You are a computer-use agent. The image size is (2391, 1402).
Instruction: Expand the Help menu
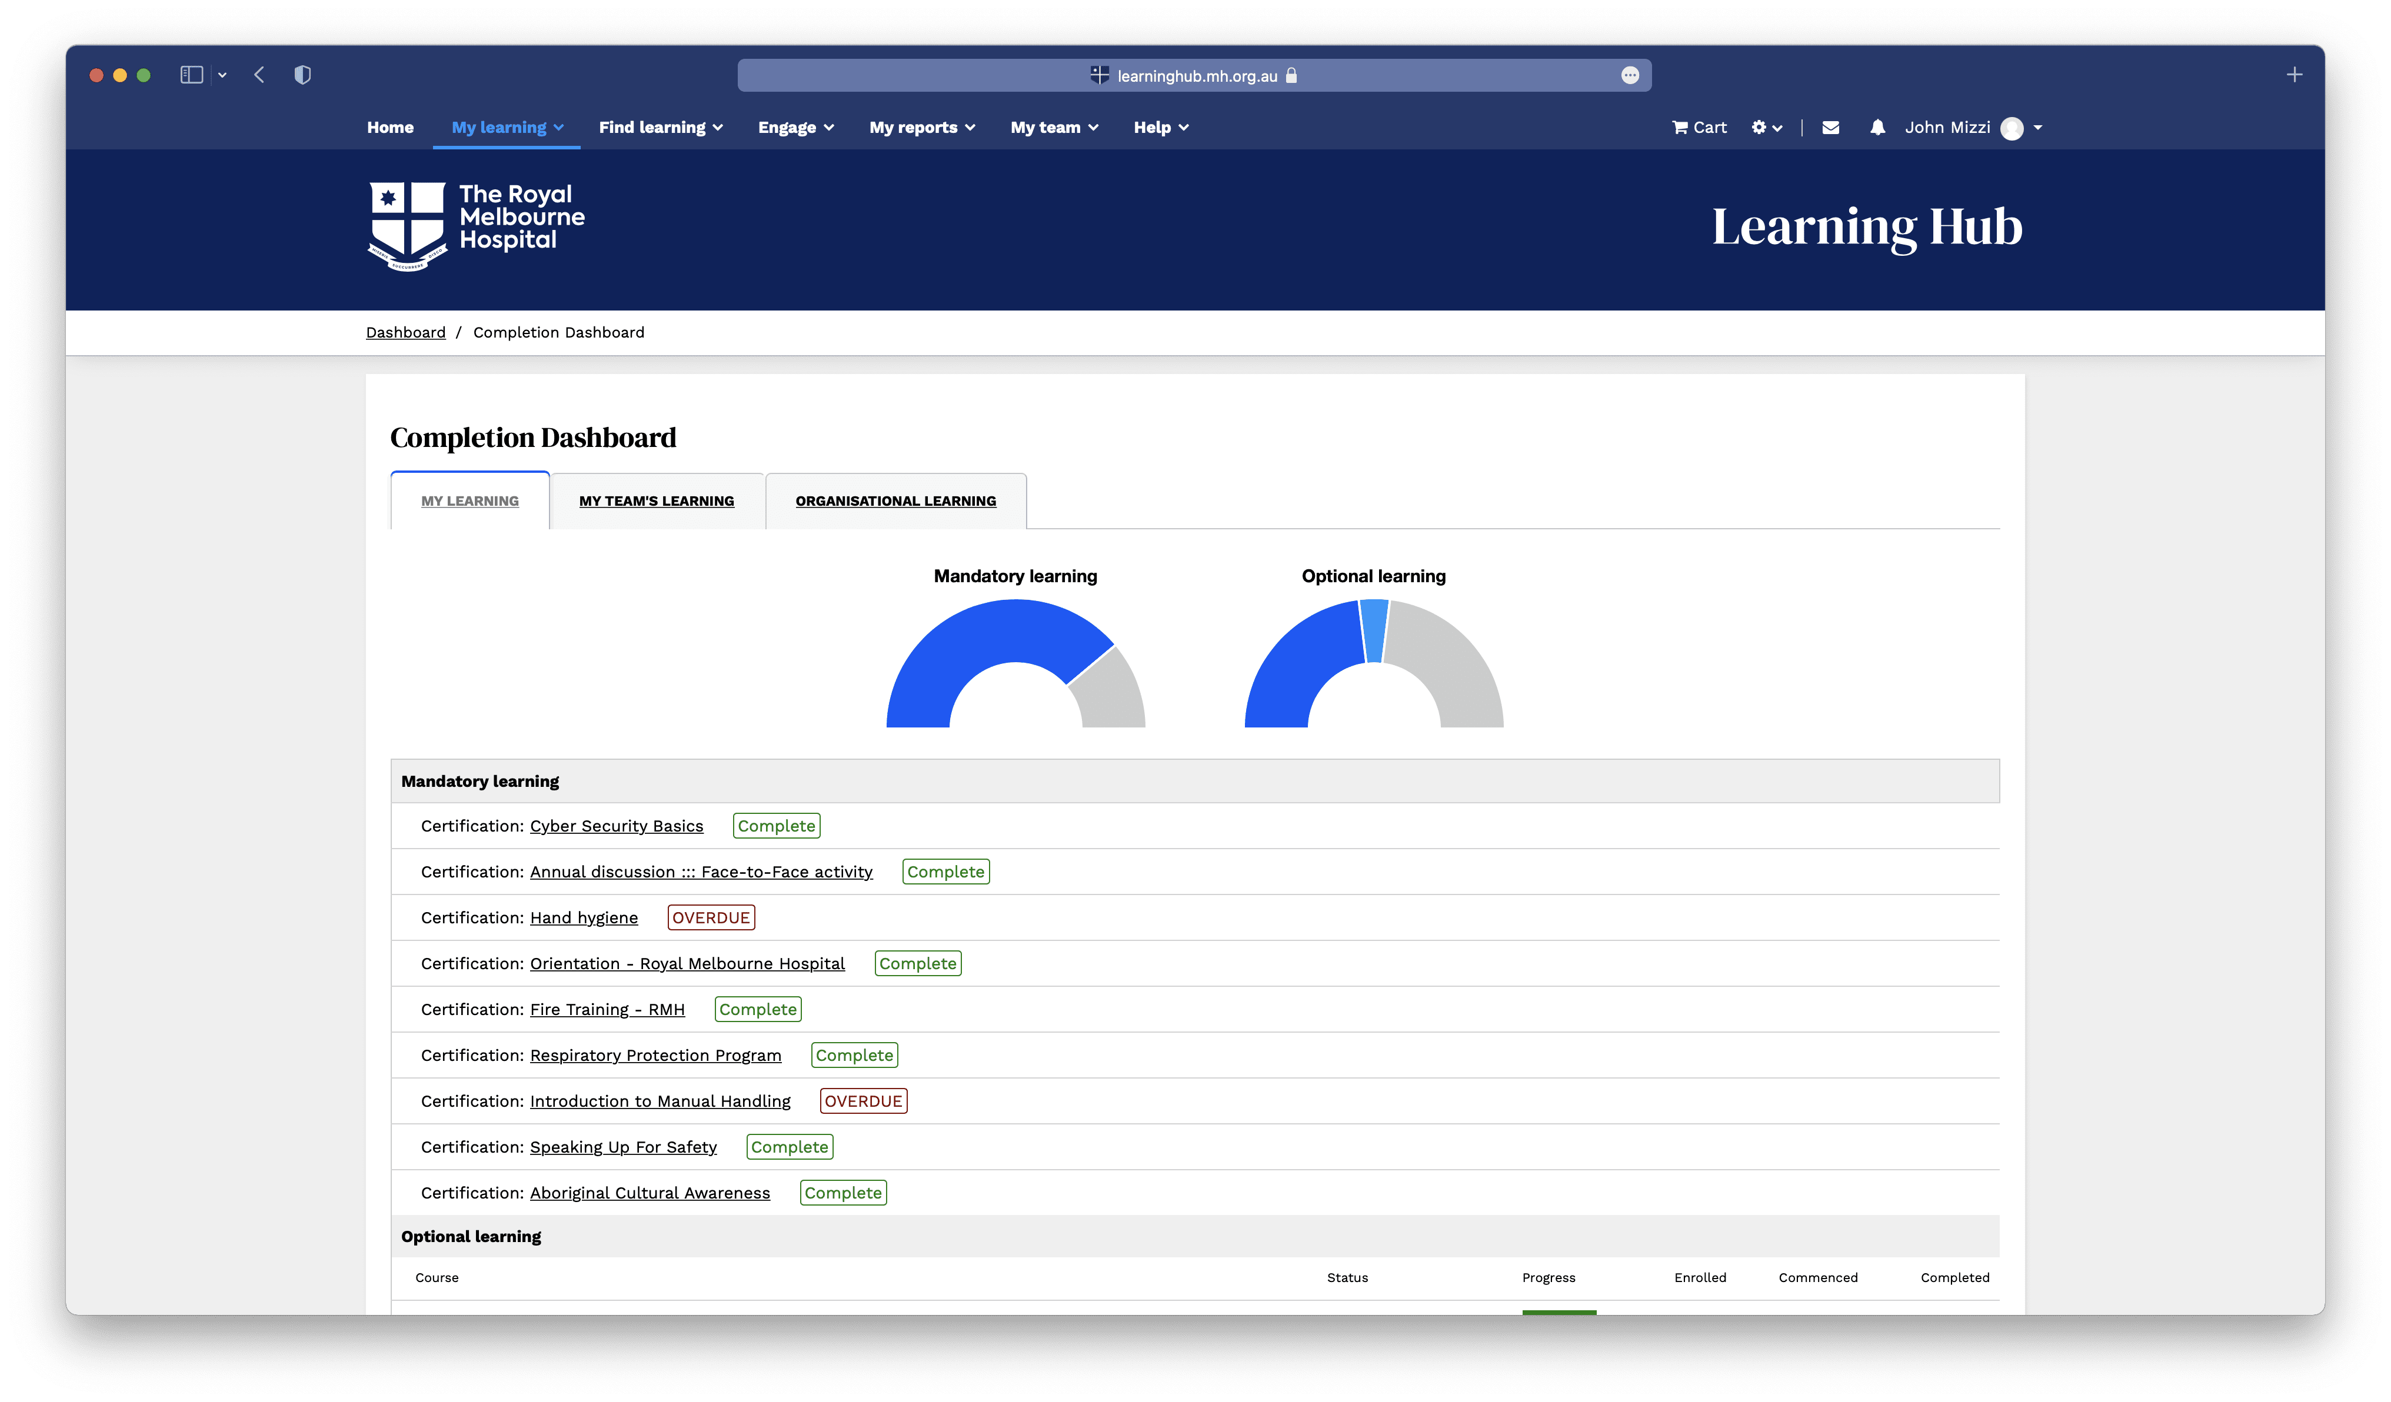[x=1161, y=127]
